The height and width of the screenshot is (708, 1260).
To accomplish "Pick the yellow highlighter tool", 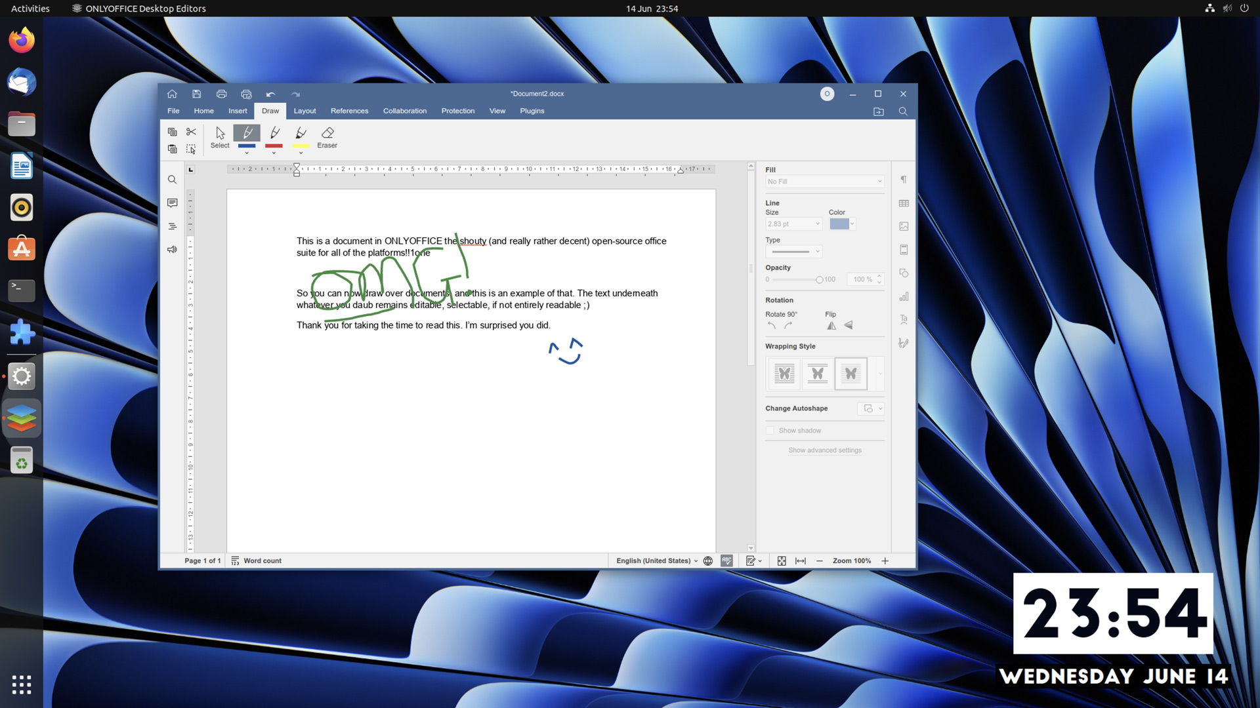I will coord(301,136).
